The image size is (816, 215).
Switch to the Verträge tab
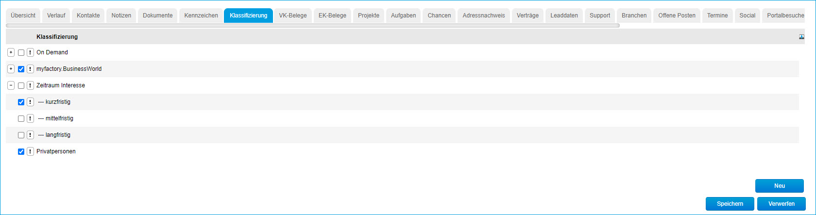[x=528, y=16]
